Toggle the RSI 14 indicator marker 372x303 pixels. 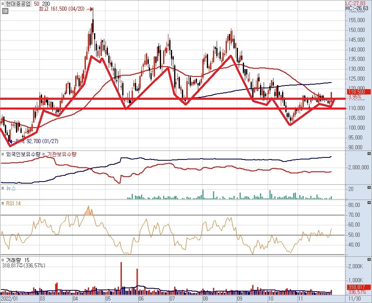[3, 203]
